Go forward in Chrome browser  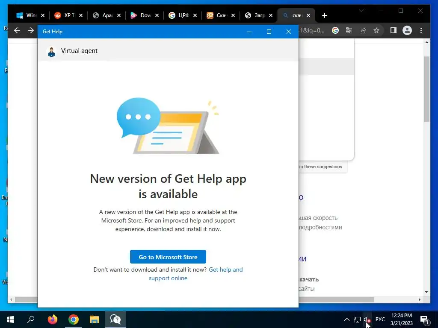[31, 30]
